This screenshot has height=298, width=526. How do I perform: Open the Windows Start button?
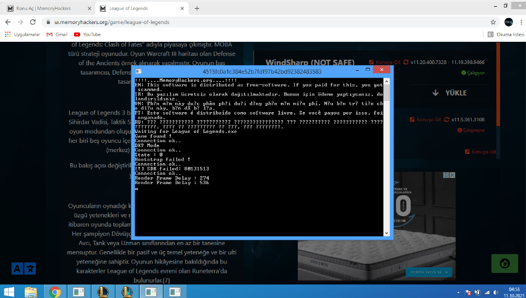click(9, 292)
